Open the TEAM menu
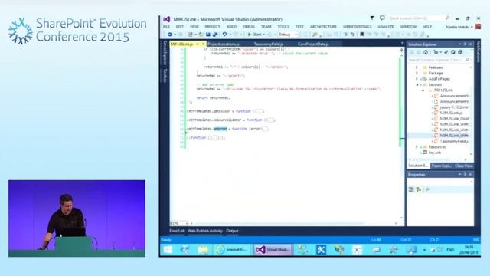This screenshot has height=276, width=490. [266, 27]
